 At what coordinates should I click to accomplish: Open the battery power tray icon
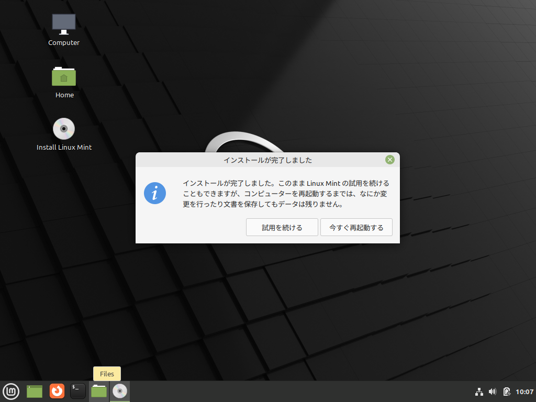(507, 392)
